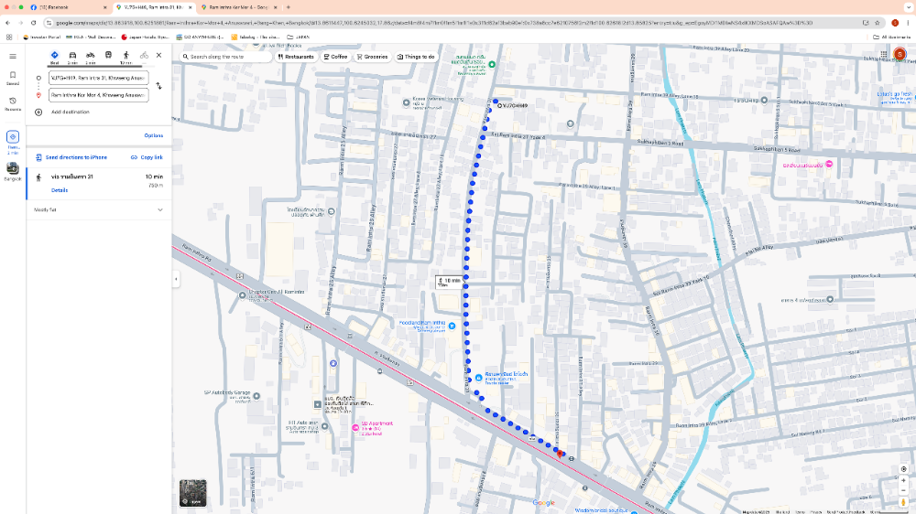This screenshot has width=916, height=514.
Task: Open the Japan Honda bookmark
Action: point(146,37)
